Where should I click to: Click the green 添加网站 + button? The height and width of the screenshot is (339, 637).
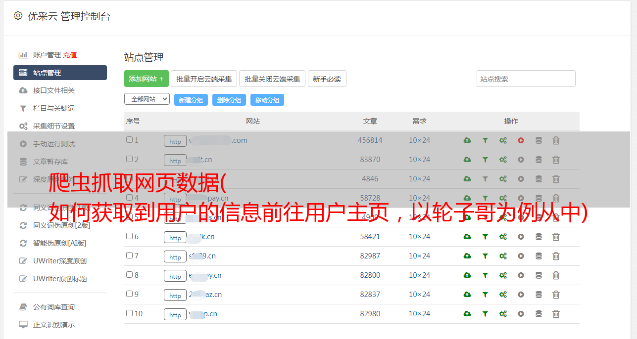pyautogui.click(x=146, y=79)
